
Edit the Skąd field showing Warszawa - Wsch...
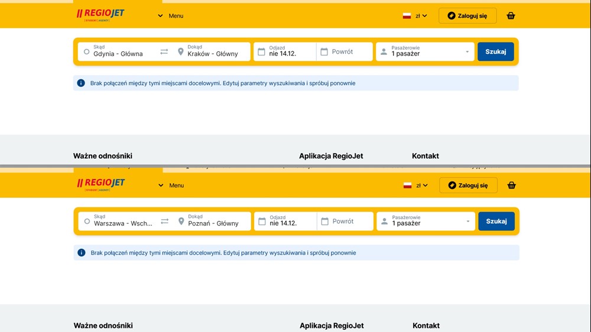click(x=123, y=223)
